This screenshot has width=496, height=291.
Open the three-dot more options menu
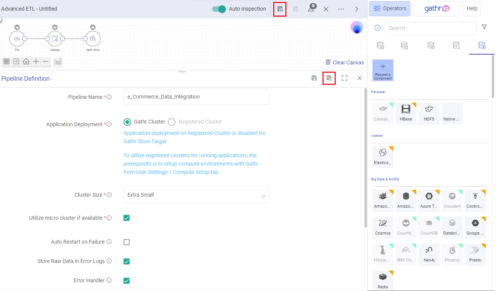pos(341,9)
